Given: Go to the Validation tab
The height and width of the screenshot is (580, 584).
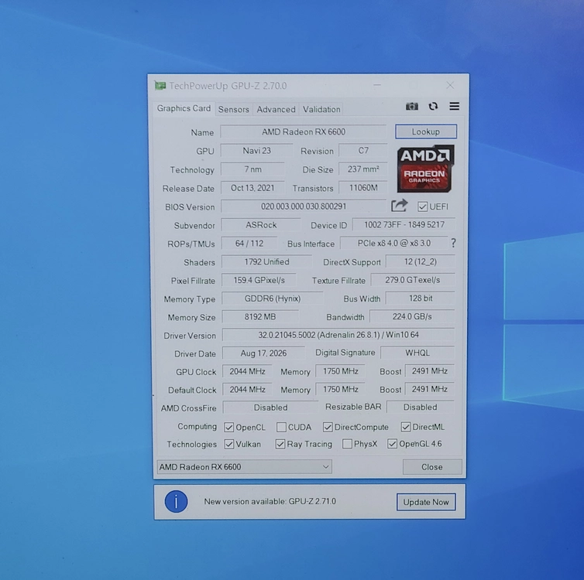Looking at the screenshot, I should [321, 109].
